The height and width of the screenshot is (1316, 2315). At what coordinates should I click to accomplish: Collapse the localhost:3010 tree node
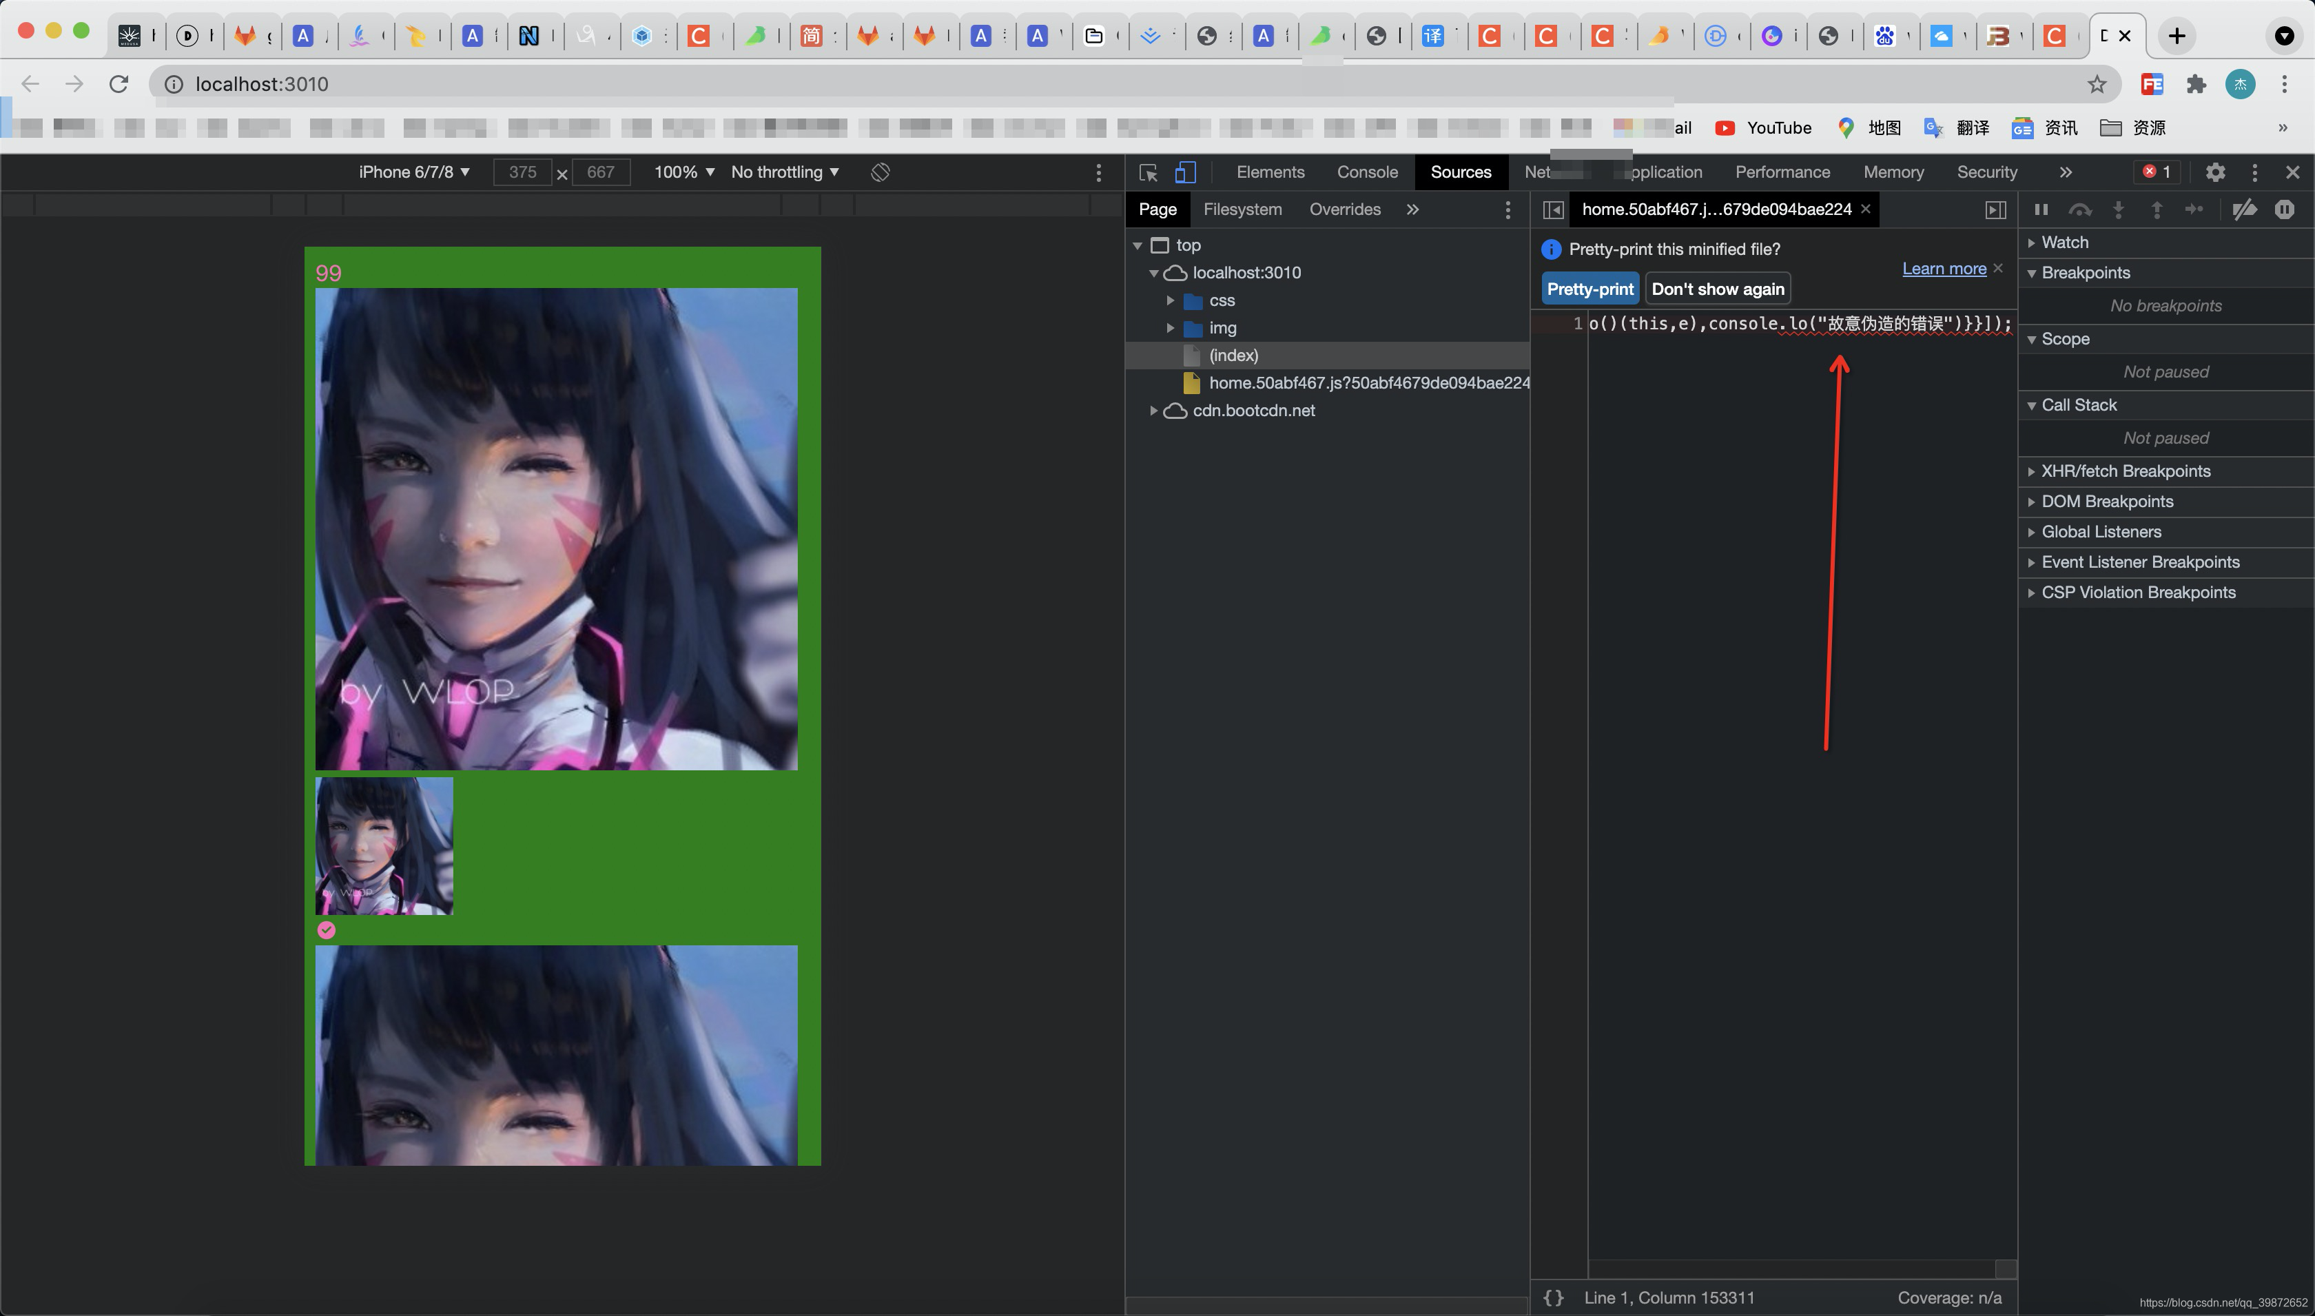[x=1154, y=273]
